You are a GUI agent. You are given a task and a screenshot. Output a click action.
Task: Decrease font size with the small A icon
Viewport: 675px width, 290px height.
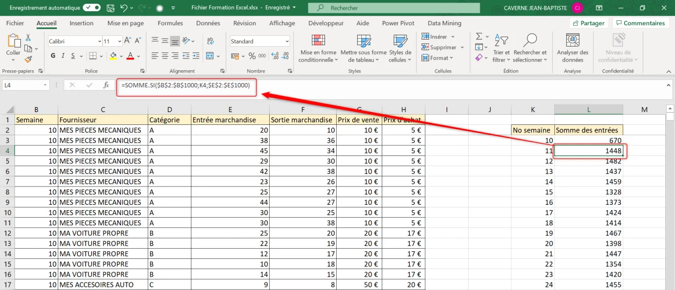[x=137, y=41]
